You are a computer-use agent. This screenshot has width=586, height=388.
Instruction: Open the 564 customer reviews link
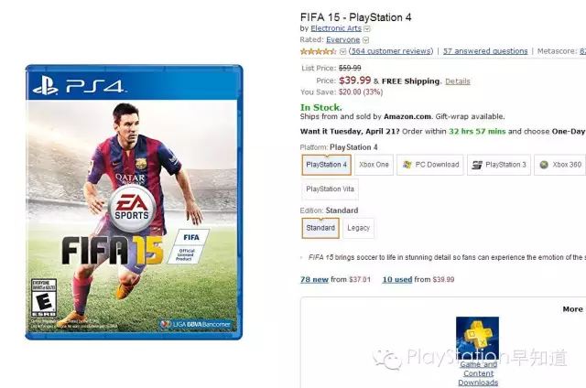pyautogui.click(x=391, y=51)
